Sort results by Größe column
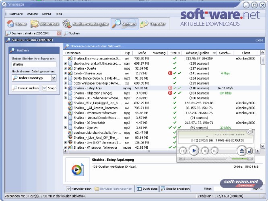 tap(142, 53)
